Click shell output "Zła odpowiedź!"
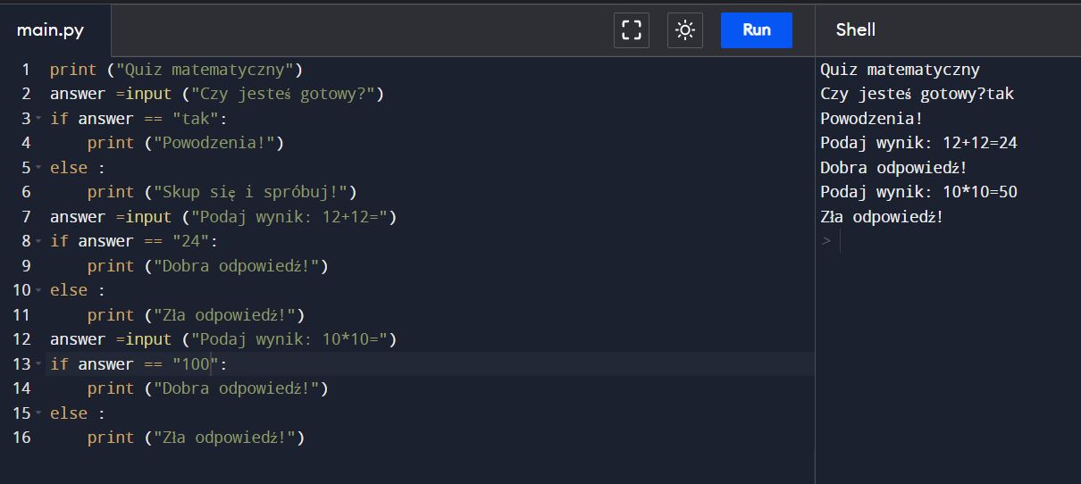This screenshot has width=1081, height=484. [882, 217]
